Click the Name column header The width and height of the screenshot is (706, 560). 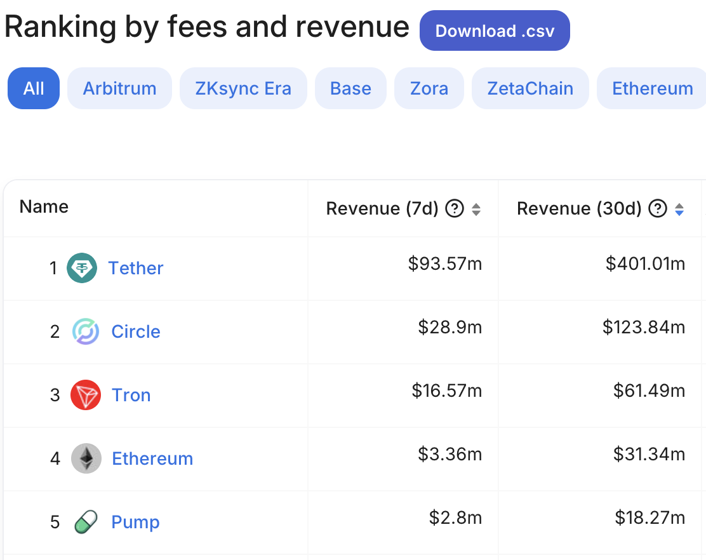44,207
